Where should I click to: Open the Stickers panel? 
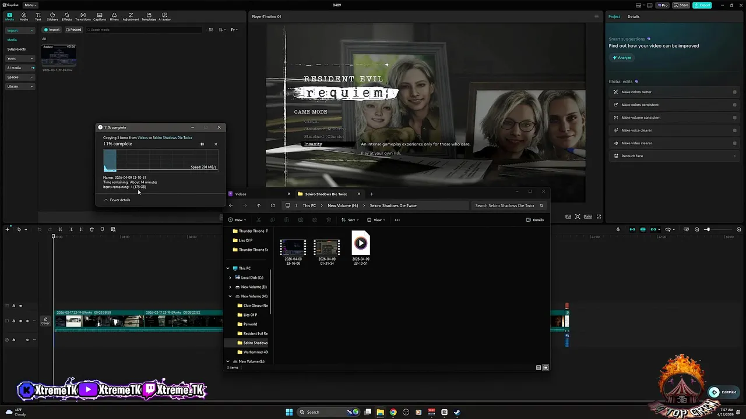pos(52,16)
